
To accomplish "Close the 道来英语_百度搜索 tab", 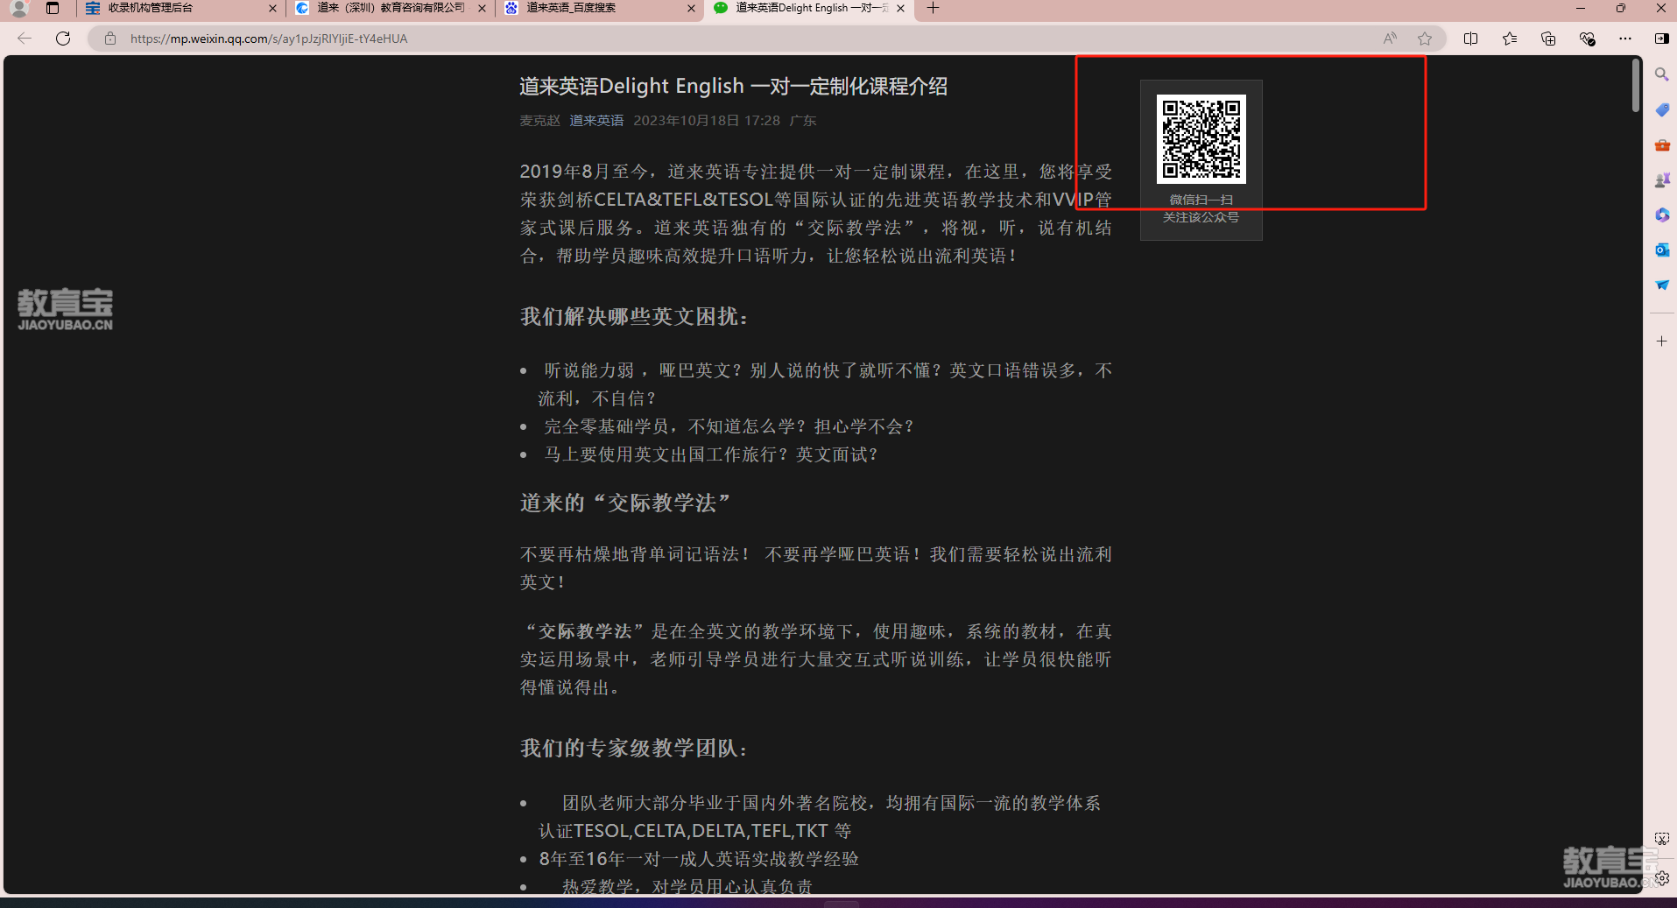I will coord(691,8).
